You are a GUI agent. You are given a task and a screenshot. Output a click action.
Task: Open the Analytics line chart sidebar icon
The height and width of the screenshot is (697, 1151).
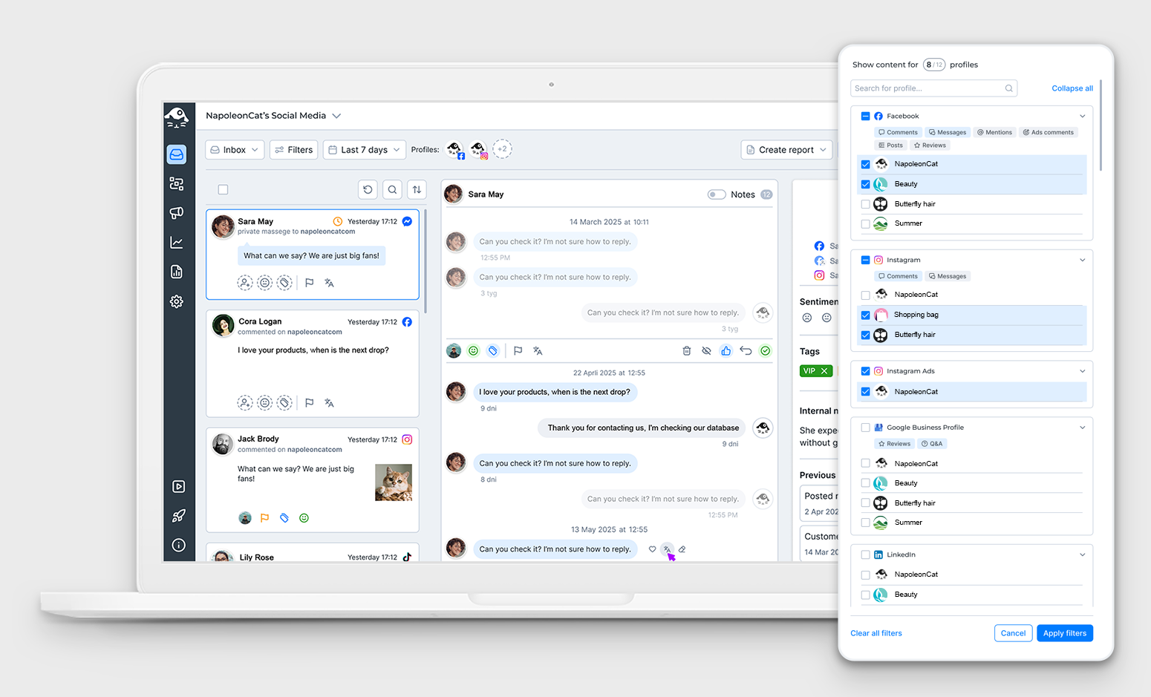177,243
